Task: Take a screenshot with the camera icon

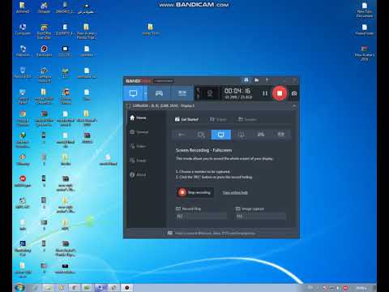Action: (x=294, y=93)
